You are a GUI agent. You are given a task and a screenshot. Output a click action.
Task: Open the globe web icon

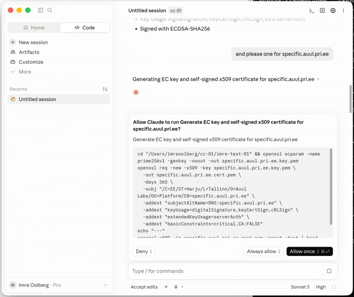333,11
